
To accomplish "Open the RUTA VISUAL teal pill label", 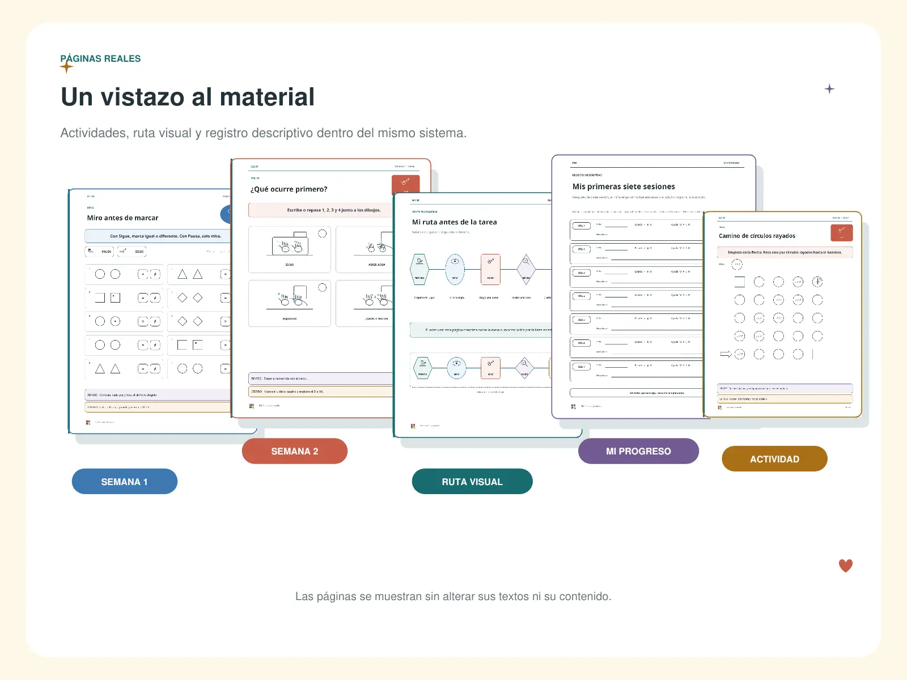I will [472, 481].
